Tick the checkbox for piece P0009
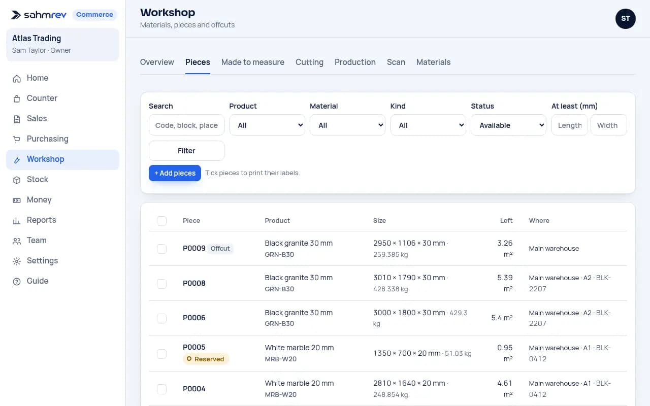The width and height of the screenshot is (650, 406). point(161,249)
